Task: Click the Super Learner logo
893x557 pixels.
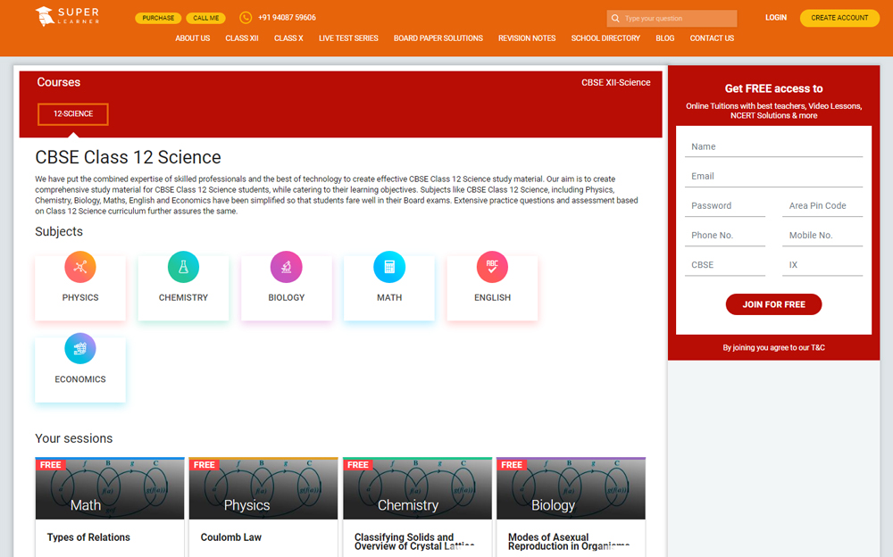Action: coord(67,17)
